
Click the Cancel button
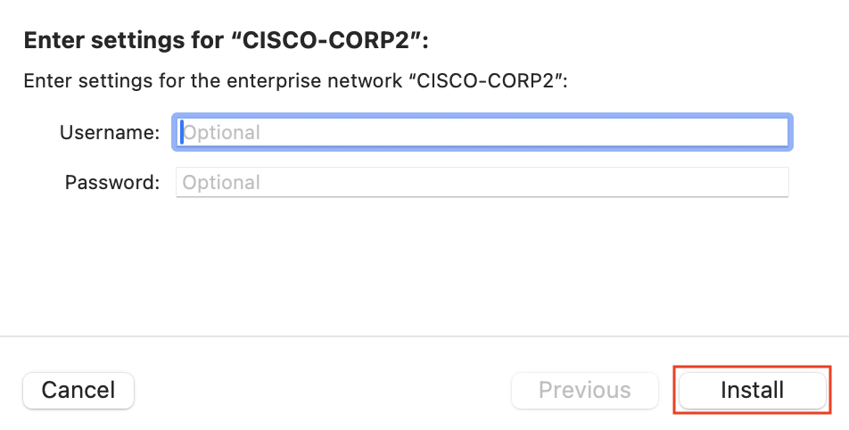click(x=78, y=390)
